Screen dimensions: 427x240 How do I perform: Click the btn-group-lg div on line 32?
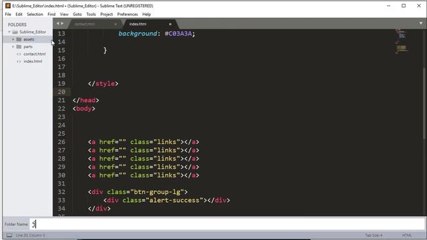pos(138,192)
